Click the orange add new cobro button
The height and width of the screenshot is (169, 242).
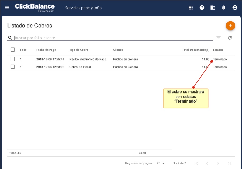pyautogui.click(x=230, y=26)
